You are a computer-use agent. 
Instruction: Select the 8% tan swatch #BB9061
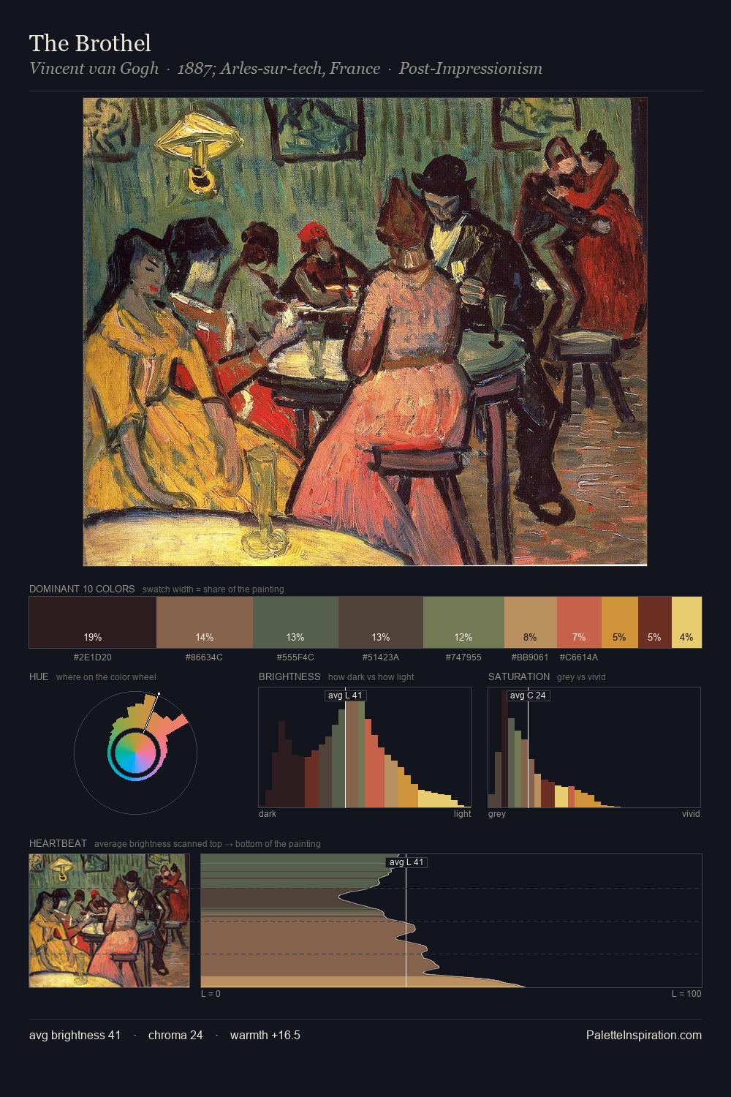(531, 622)
